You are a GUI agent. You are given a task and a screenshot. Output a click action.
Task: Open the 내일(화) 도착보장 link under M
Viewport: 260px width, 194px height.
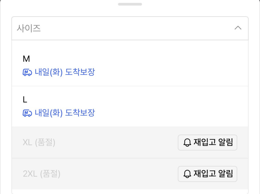coord(65,72)
